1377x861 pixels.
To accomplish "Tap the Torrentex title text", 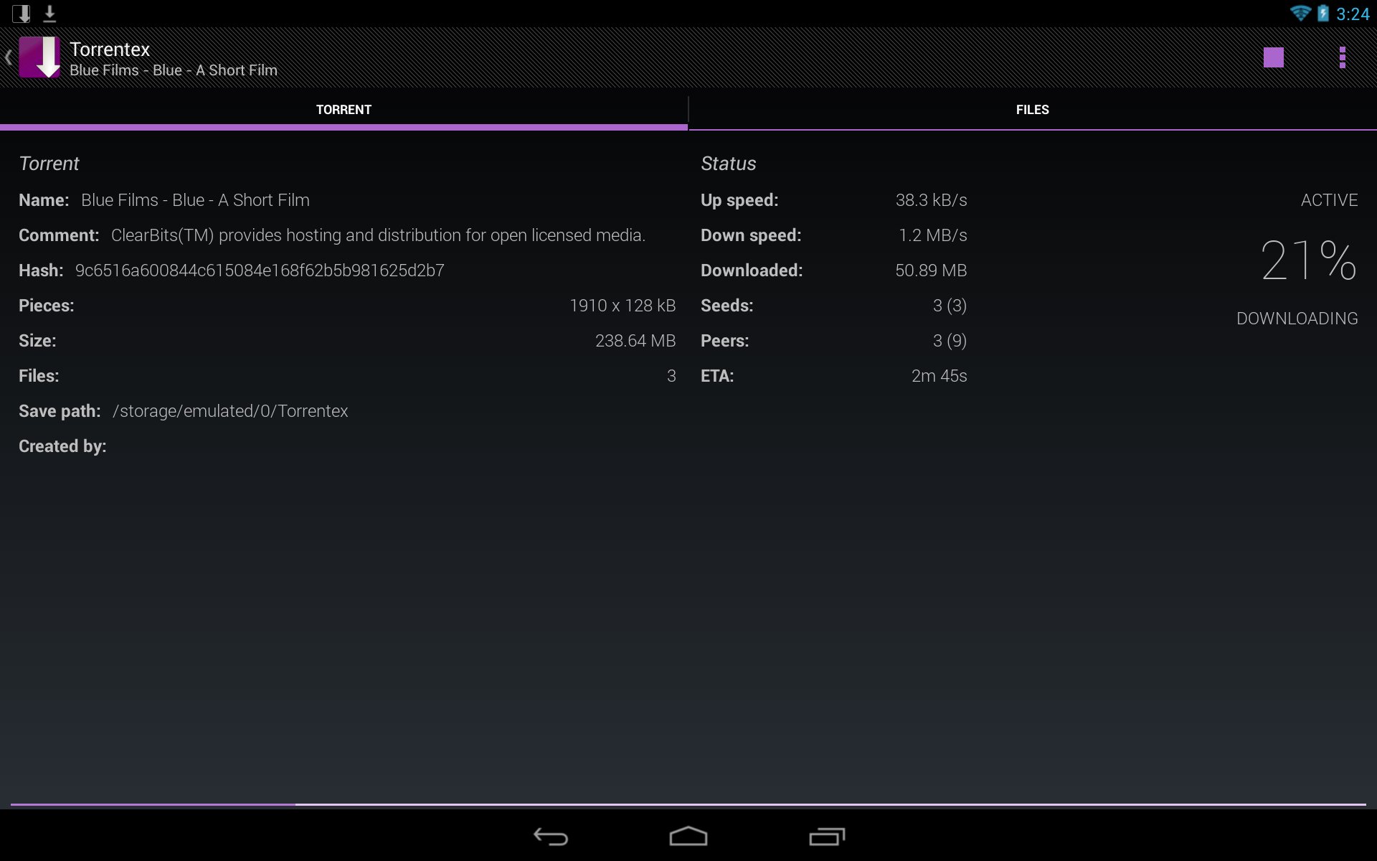I will pos(110,50).
